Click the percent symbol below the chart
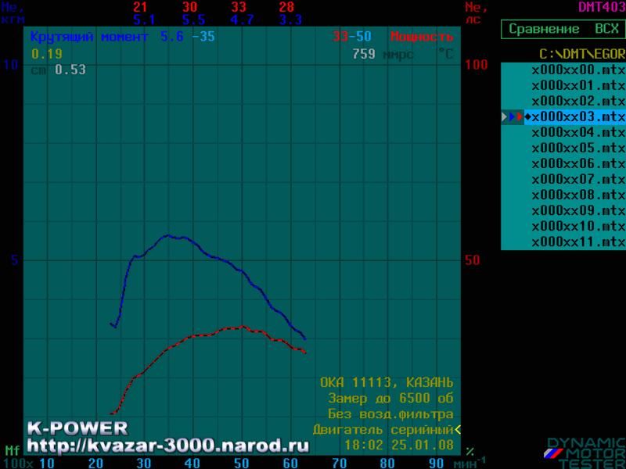Image resolution: width=626 pixels, height=469 pixels. click(x=469, y=451)
